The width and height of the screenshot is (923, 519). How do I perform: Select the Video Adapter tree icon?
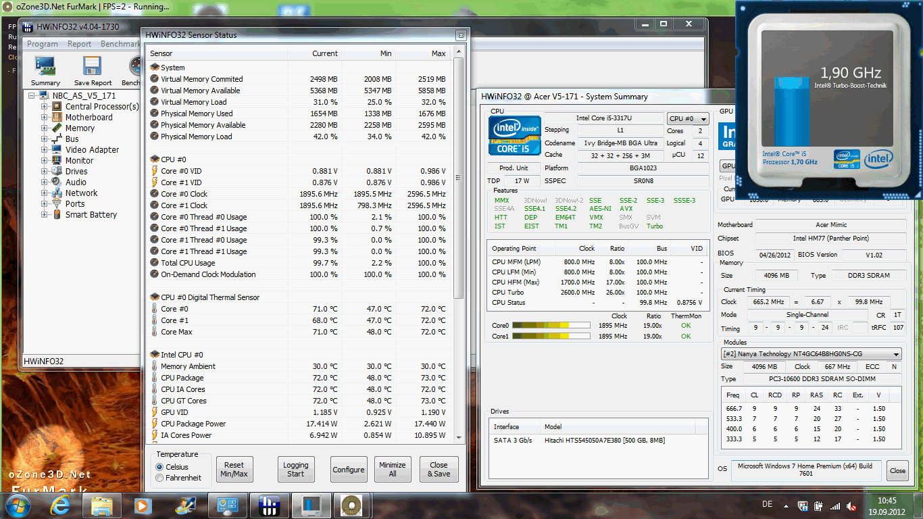click(57, 150)
